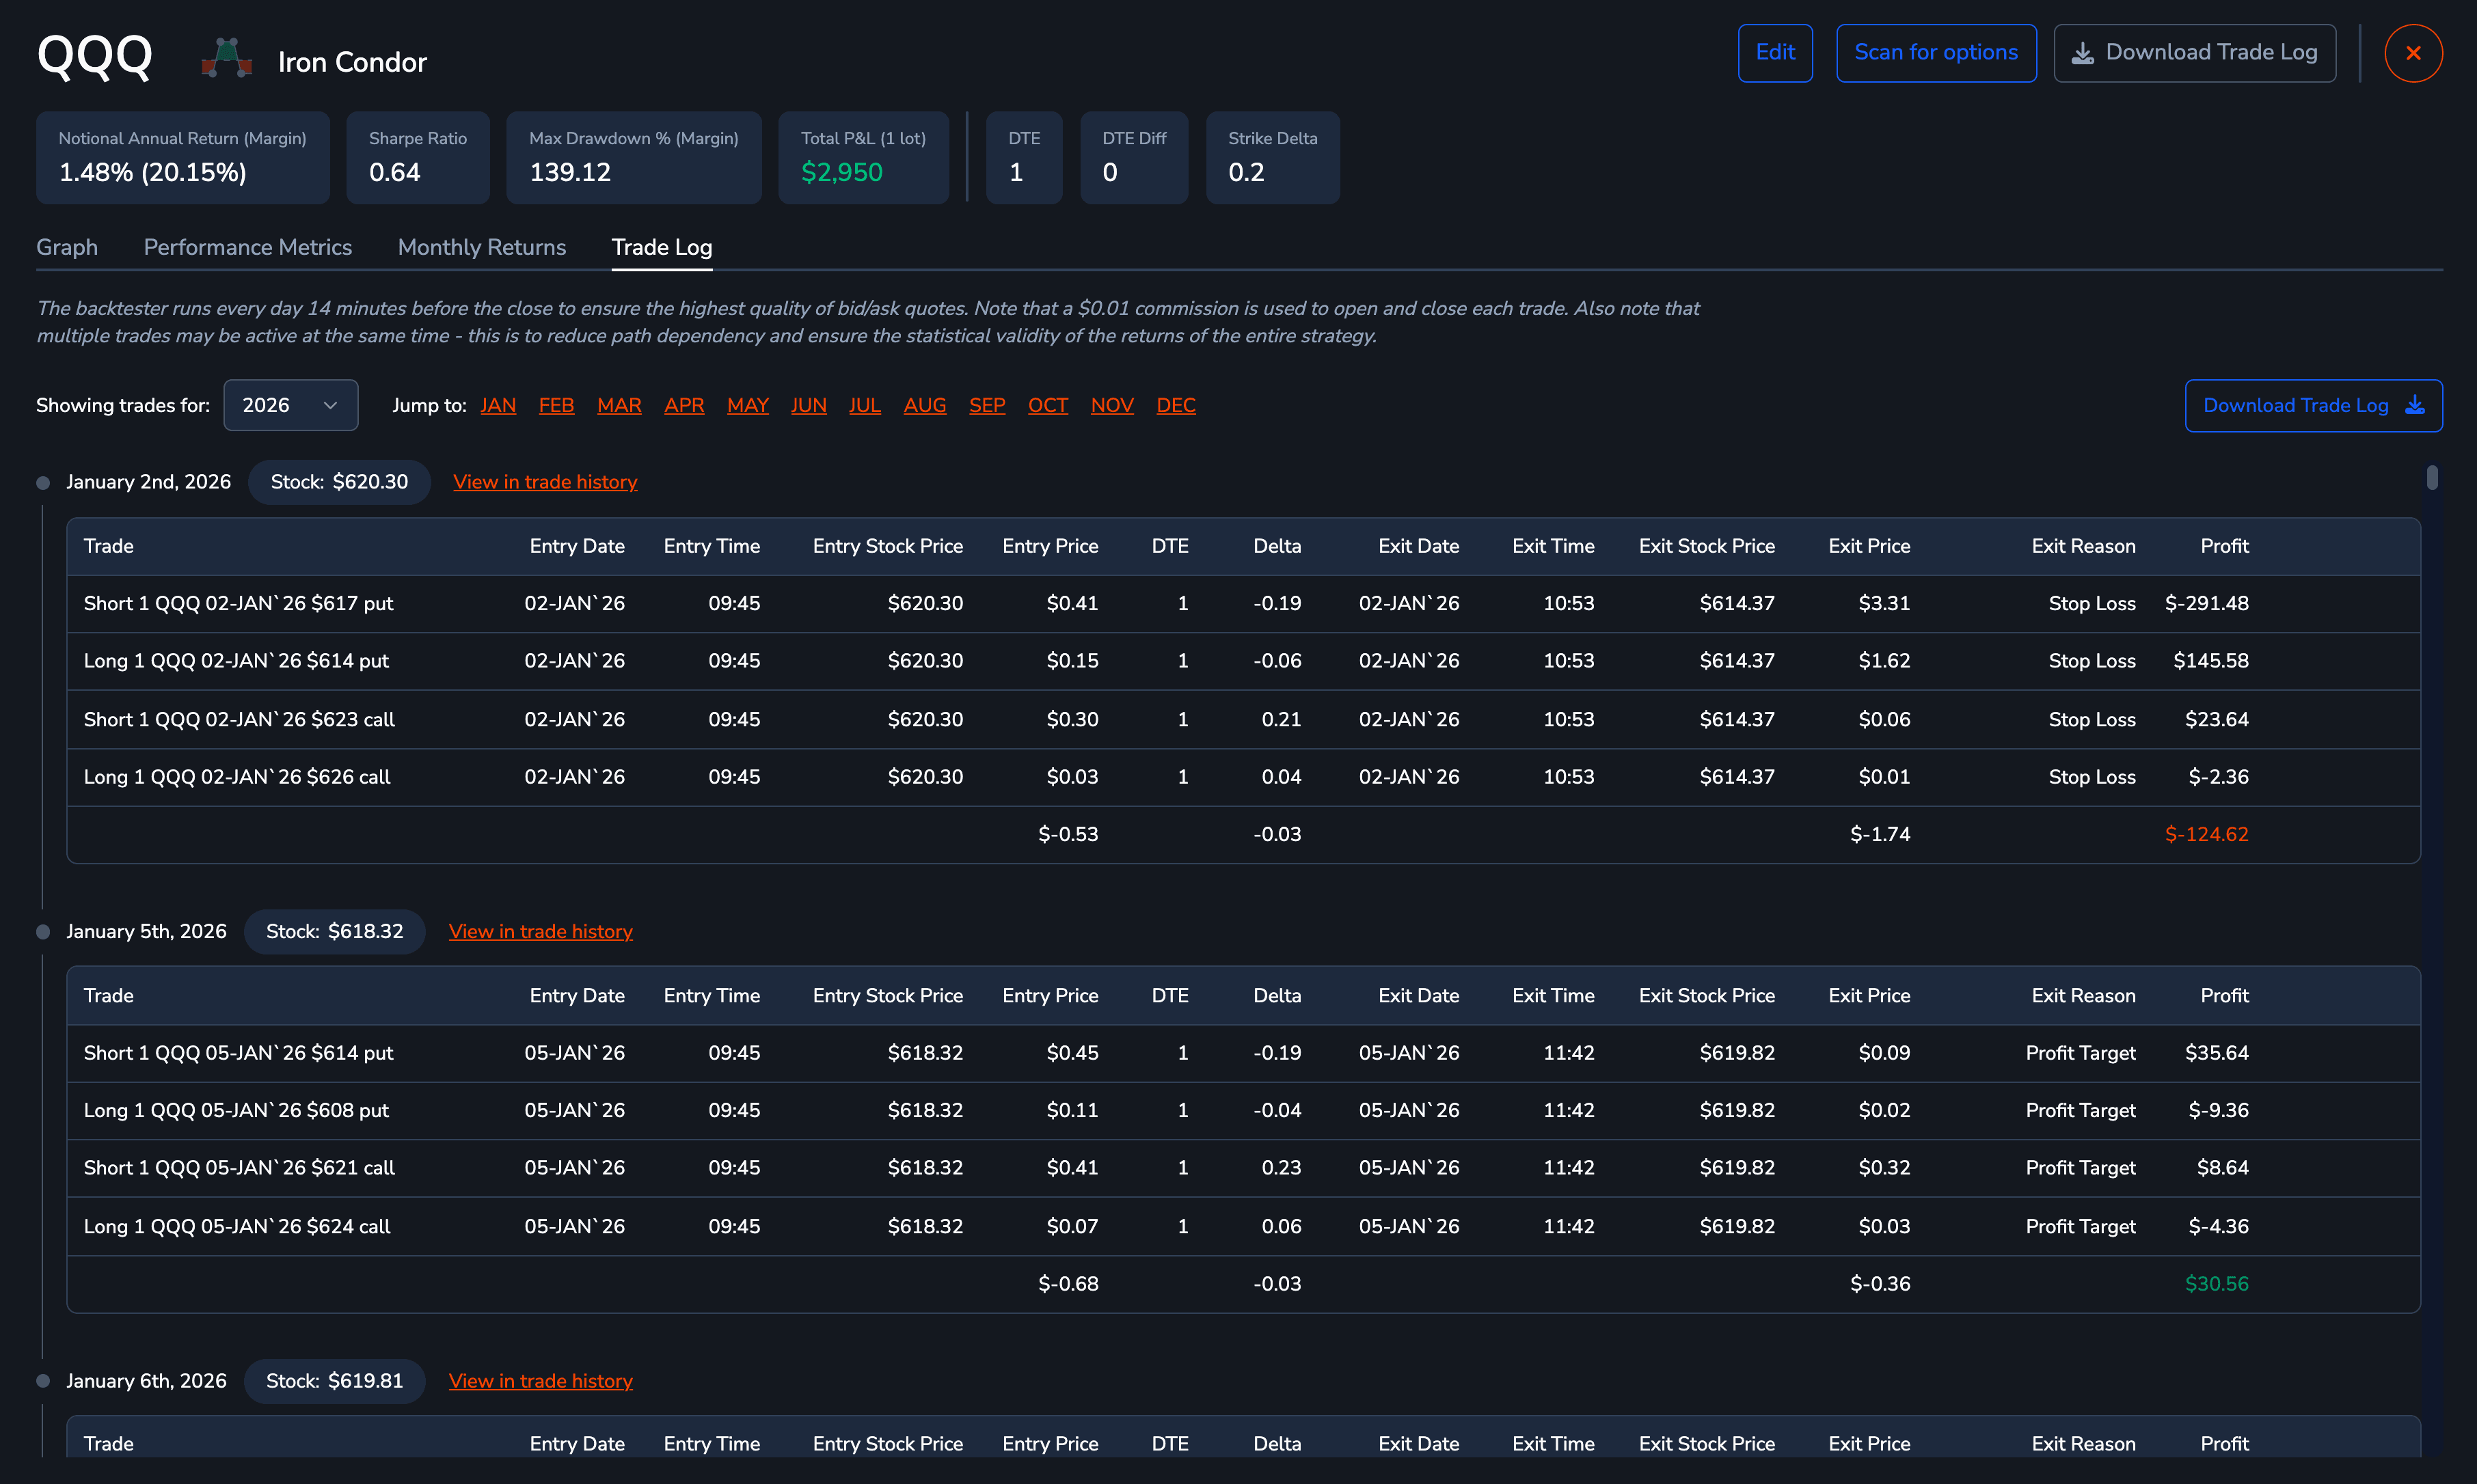
Task: Jump to MAR trades
Action: coord(619,405)
